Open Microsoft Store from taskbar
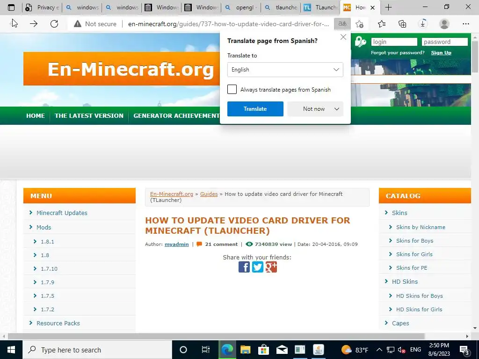Viewport: 479px width, 359px height. tap(263, 350)
